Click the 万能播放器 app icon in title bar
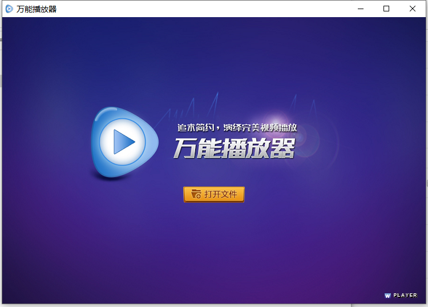This screenshot has width=428, height=307. click(9, 9)
